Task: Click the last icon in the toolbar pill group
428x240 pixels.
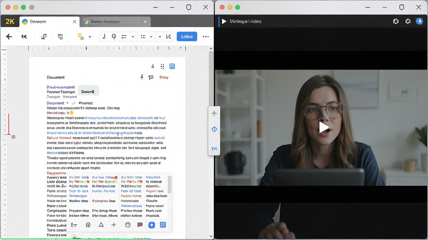Action: coord(168,37)
